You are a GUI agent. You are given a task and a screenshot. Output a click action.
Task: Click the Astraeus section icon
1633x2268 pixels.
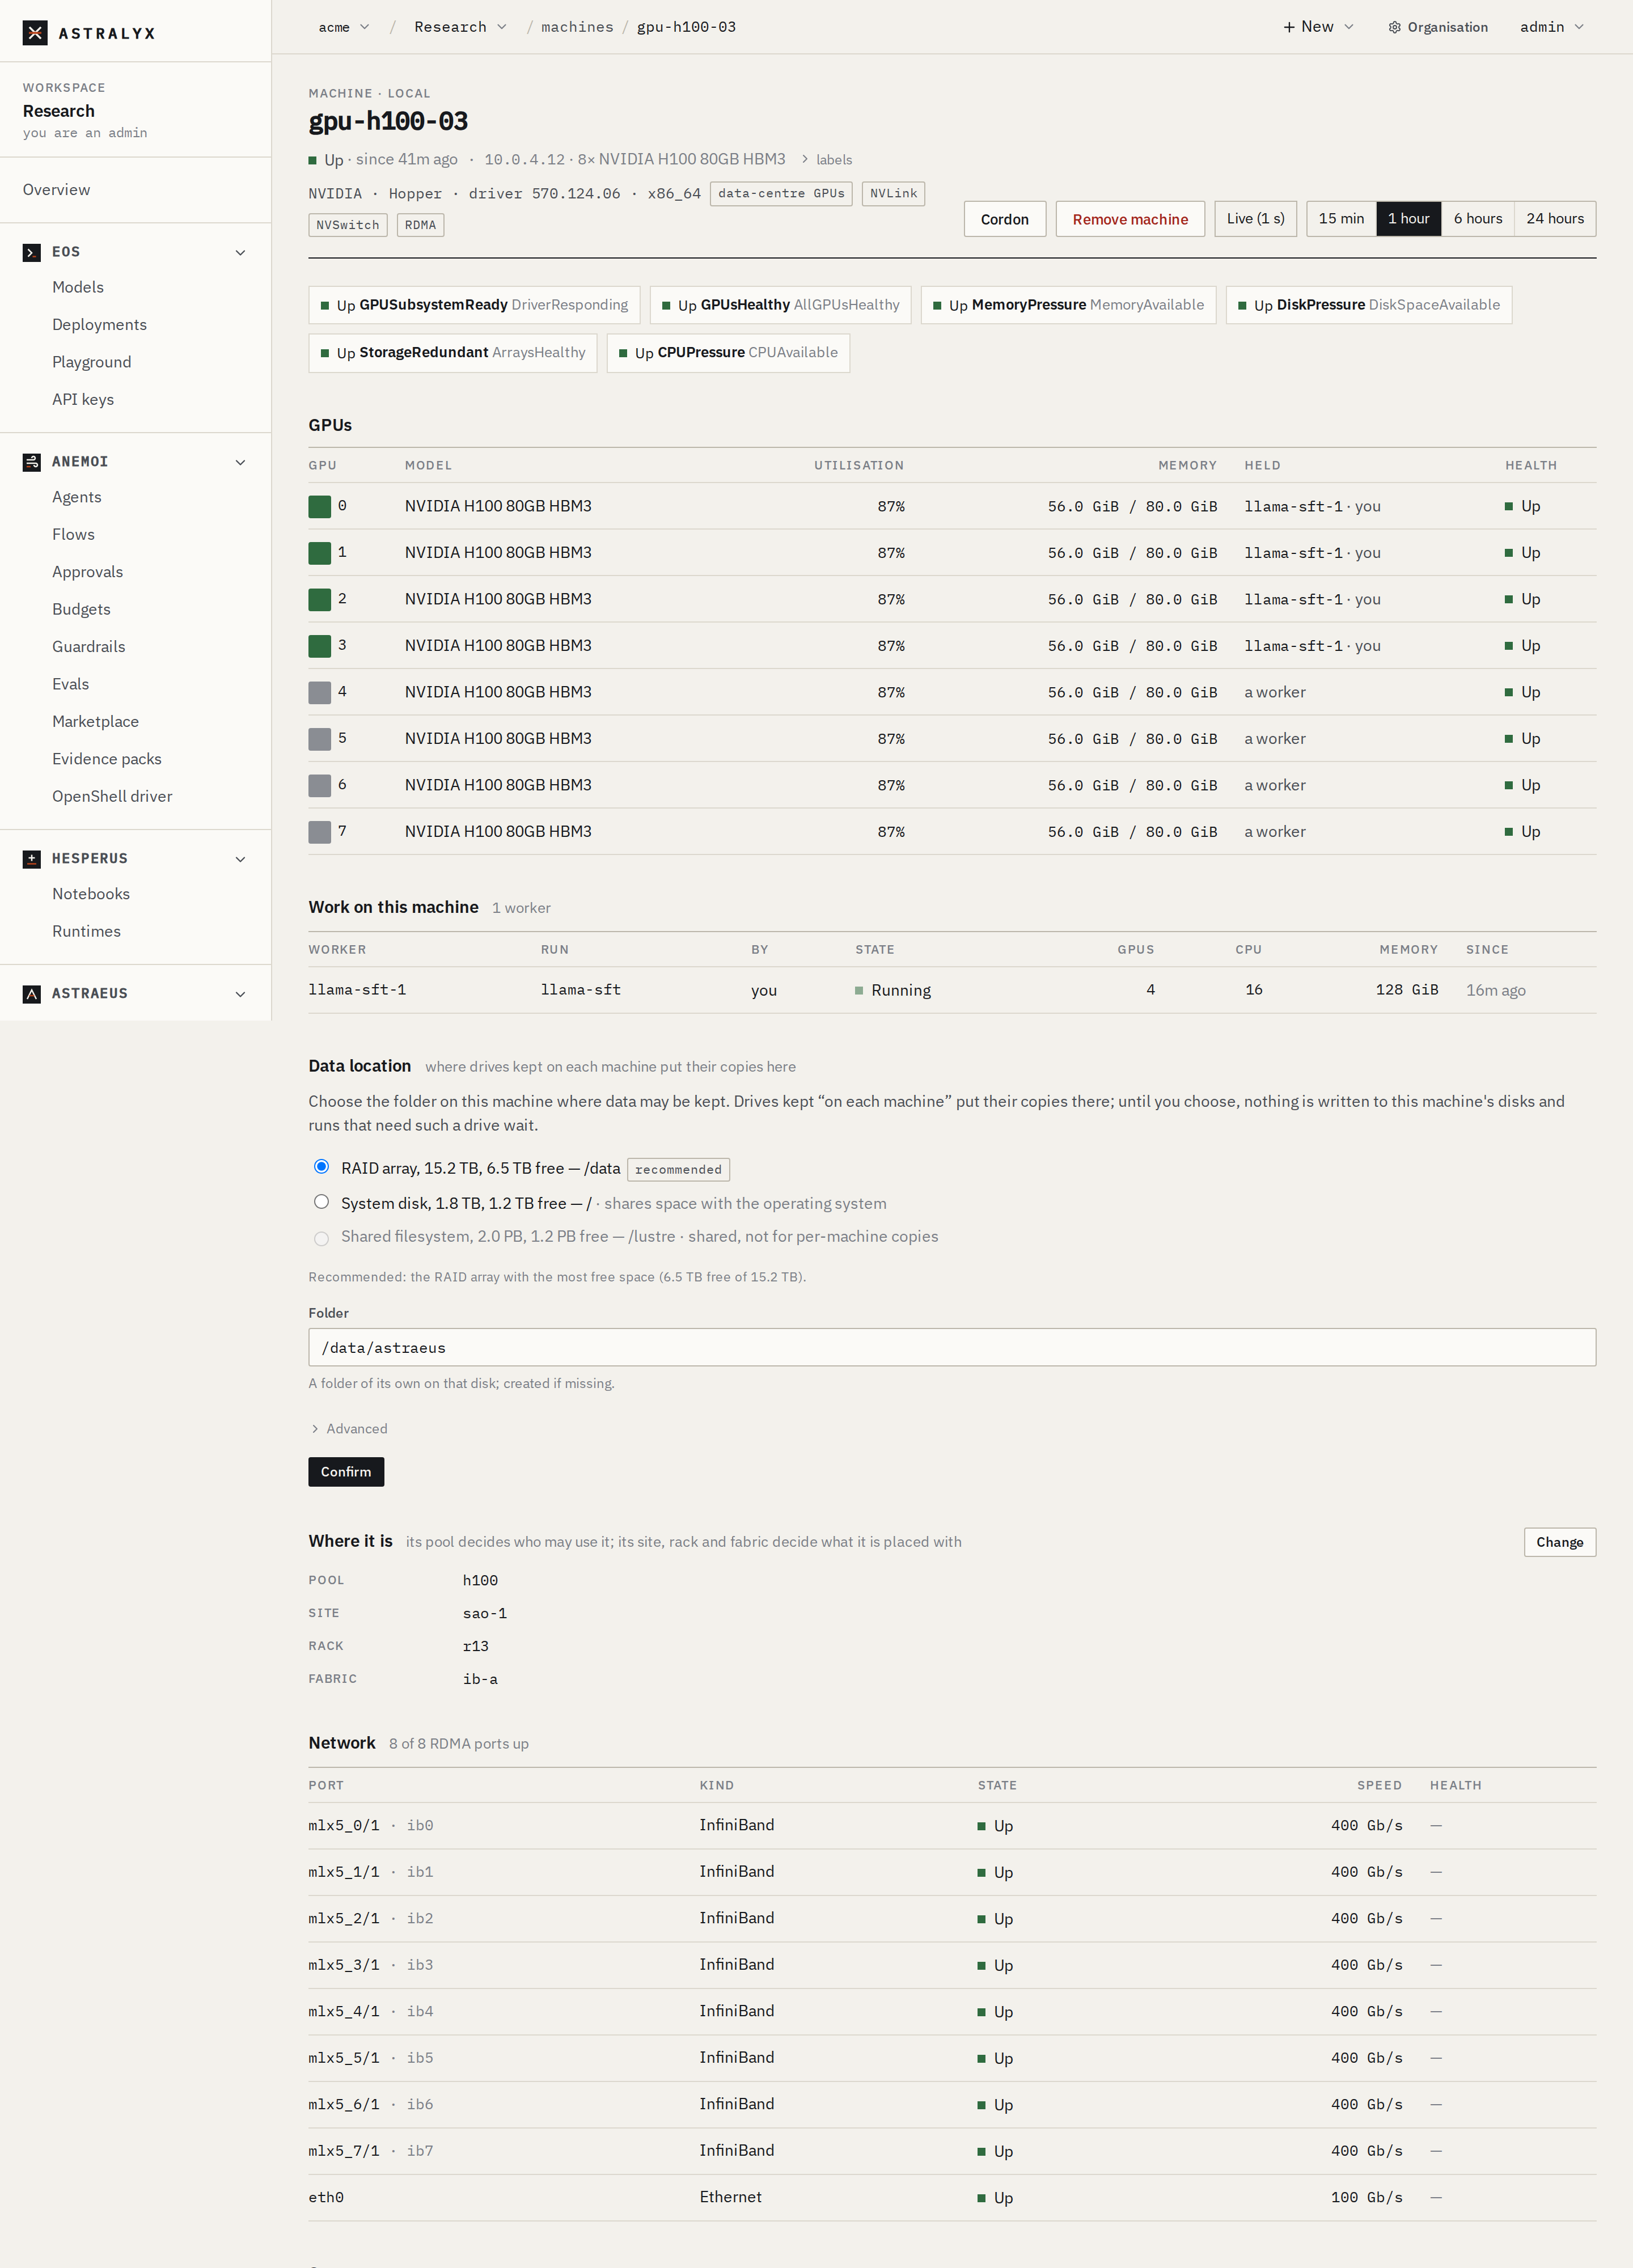[x=32, y=994]
